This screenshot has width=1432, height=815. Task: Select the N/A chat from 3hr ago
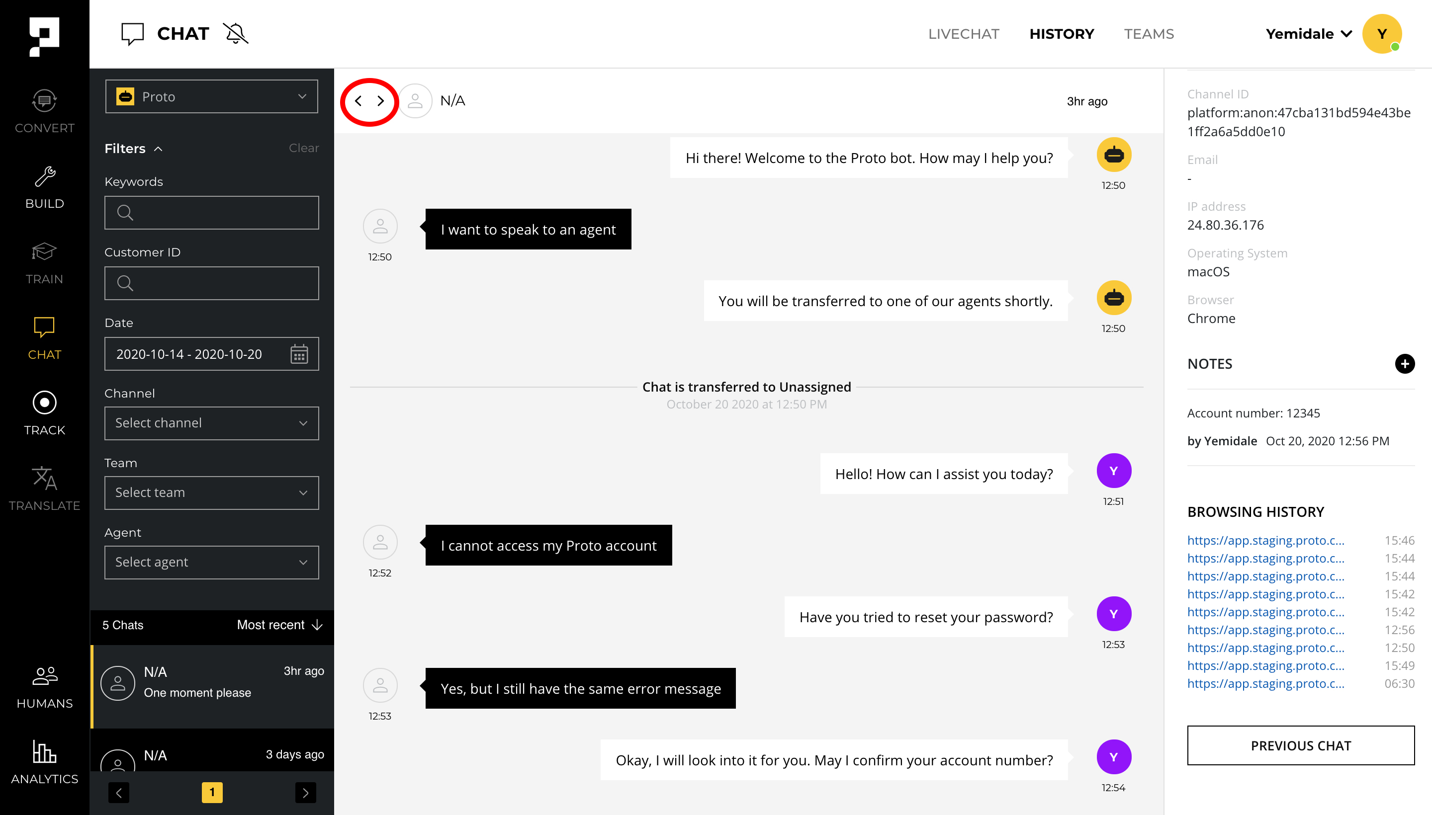coord(212,686)
